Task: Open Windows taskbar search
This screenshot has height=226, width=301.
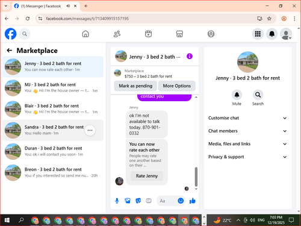Action: click(x=21, y=220)
